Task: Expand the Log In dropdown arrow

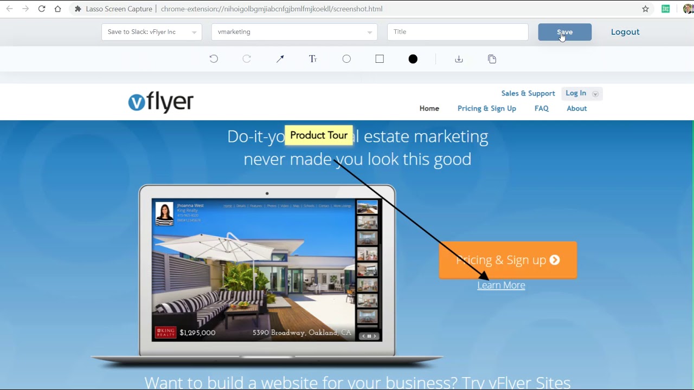Action: (x=595, y=94)
